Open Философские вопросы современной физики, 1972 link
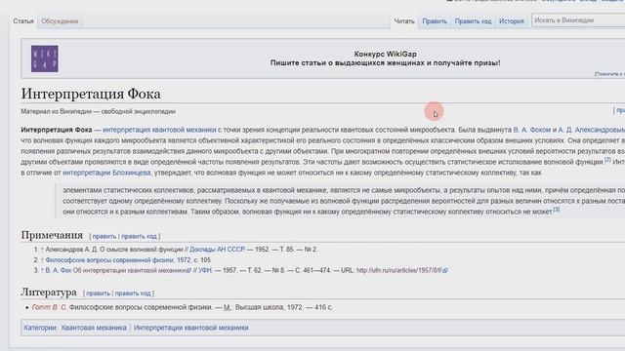Image resolution: width=625 pixels, height=351 pixels. 118,260
